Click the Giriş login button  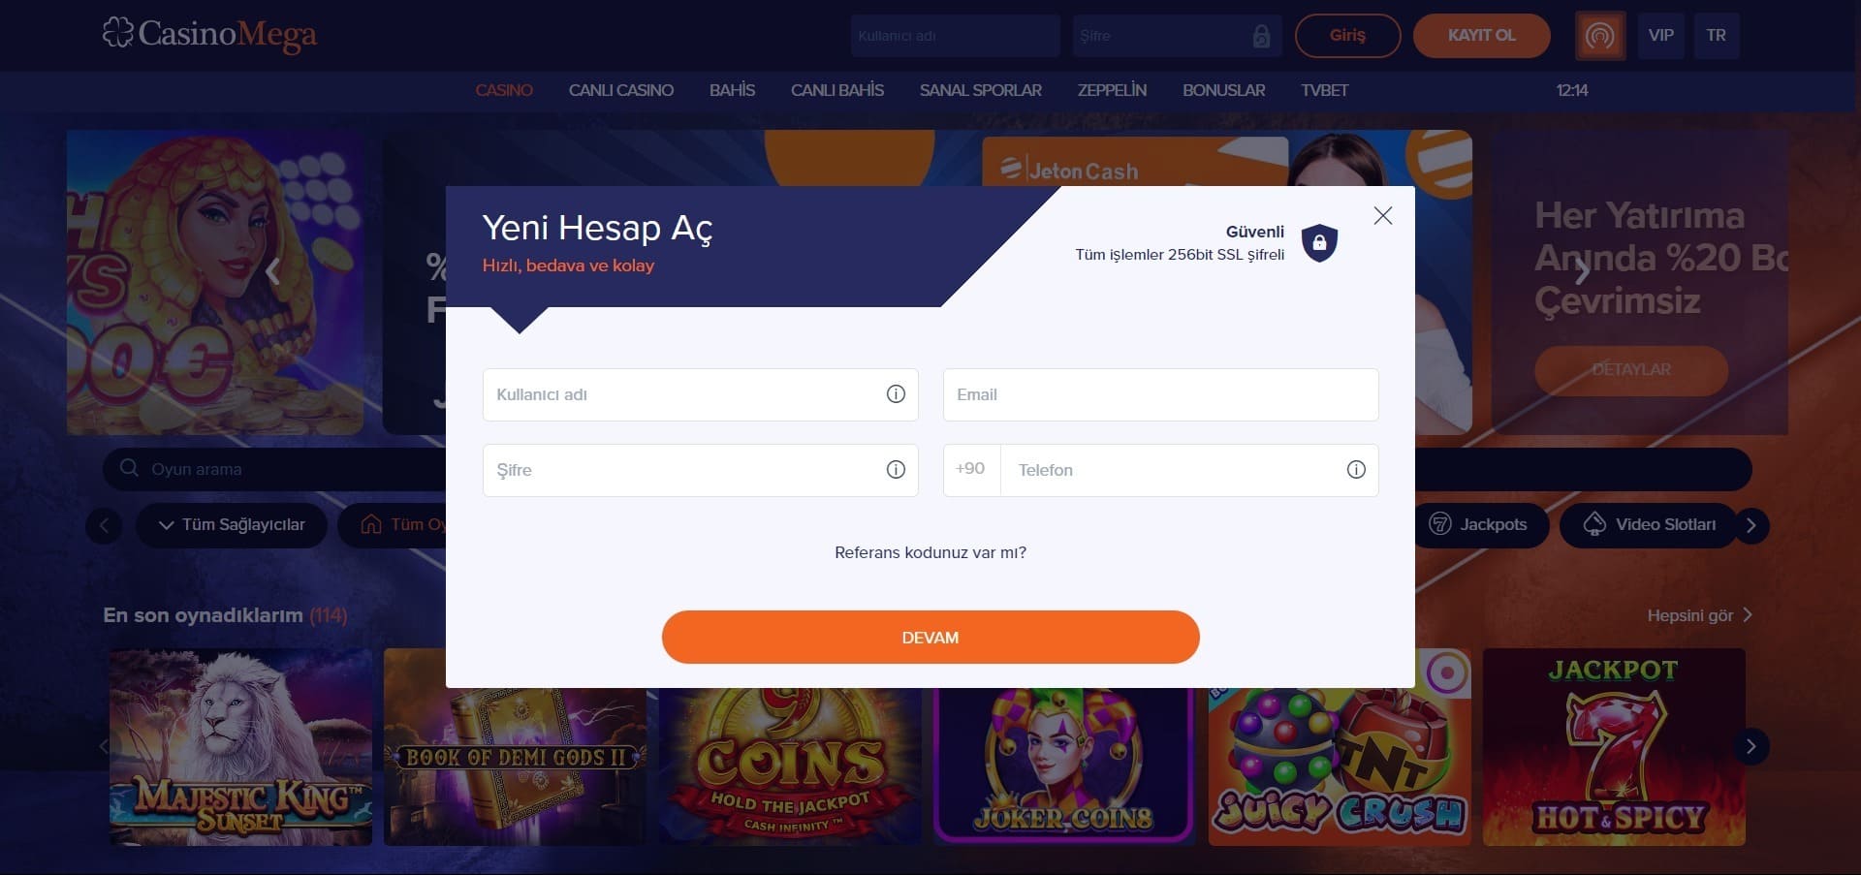[1347, 36]
